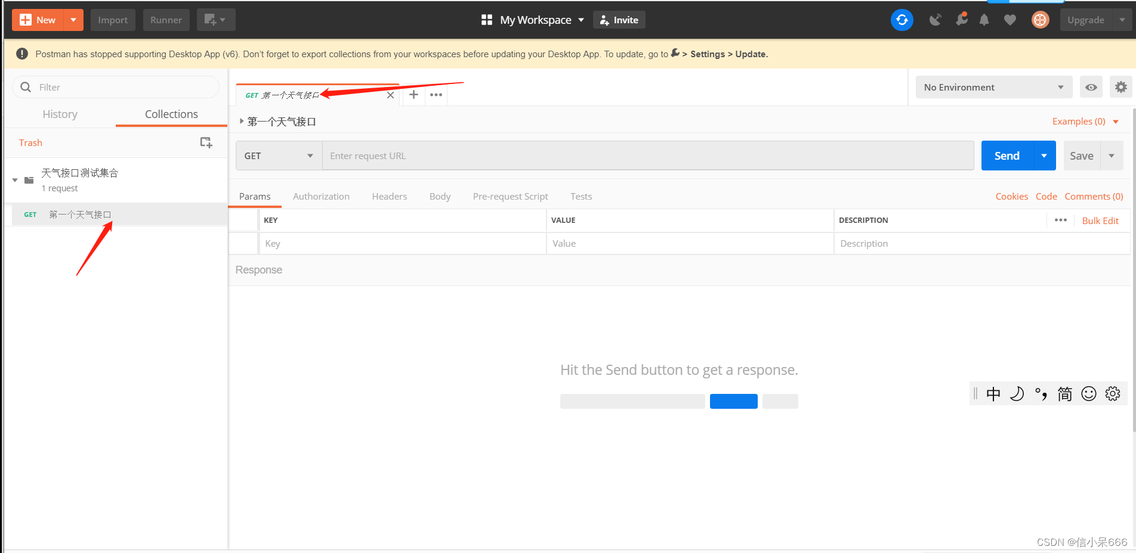1136x553 pixels.
Task: Select the Headers tab
Action: coord(390,196)
